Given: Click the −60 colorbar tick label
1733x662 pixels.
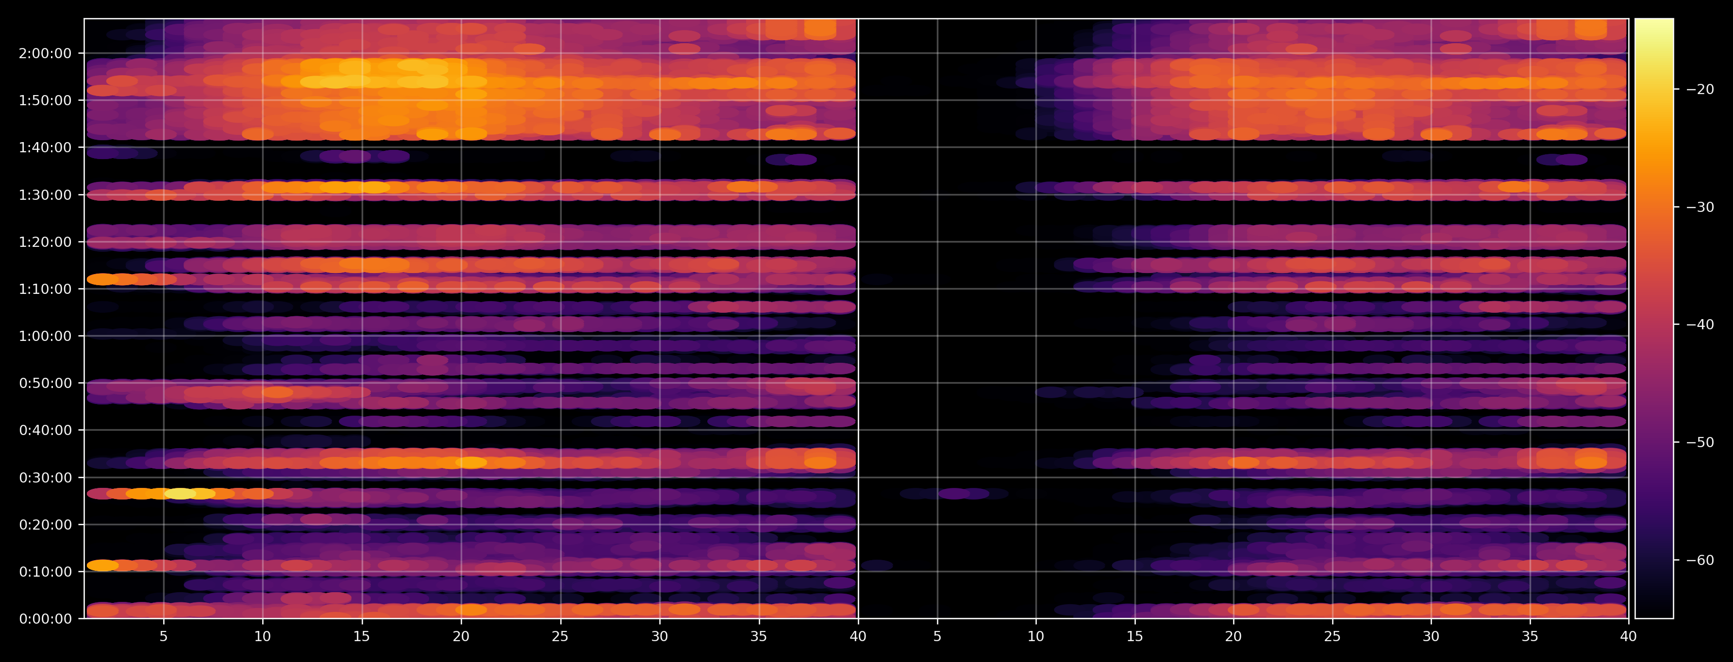Looking at the screenshot, I should tap(1700, 560).
